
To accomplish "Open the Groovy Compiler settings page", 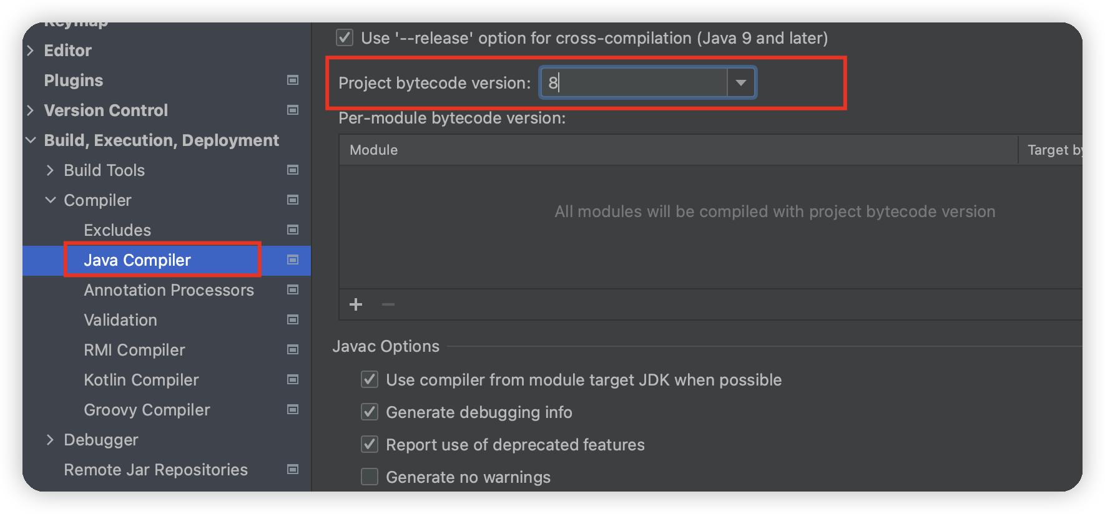I will tap(147, 410).
